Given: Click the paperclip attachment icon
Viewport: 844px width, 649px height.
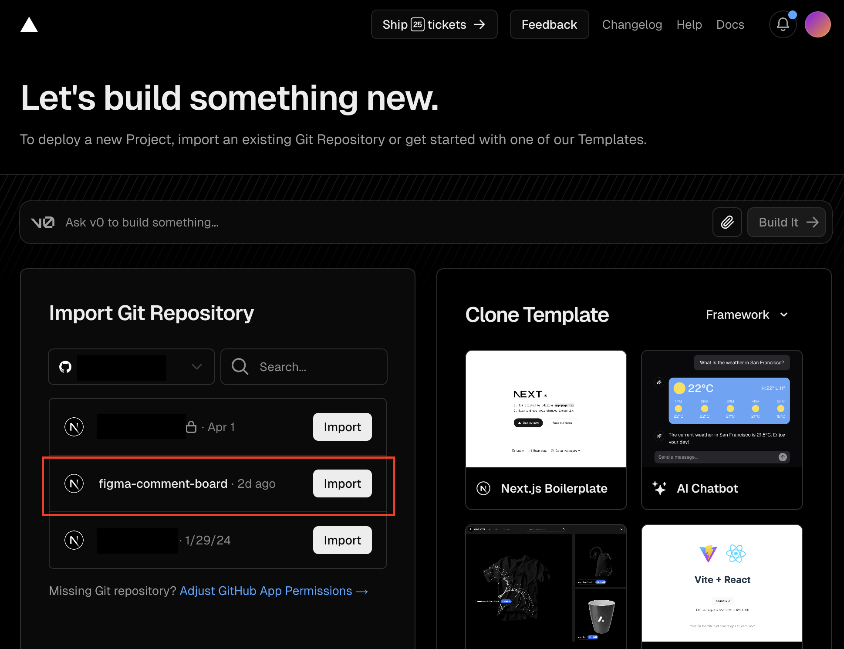Looking at the screenshot, I should [727, 222].
